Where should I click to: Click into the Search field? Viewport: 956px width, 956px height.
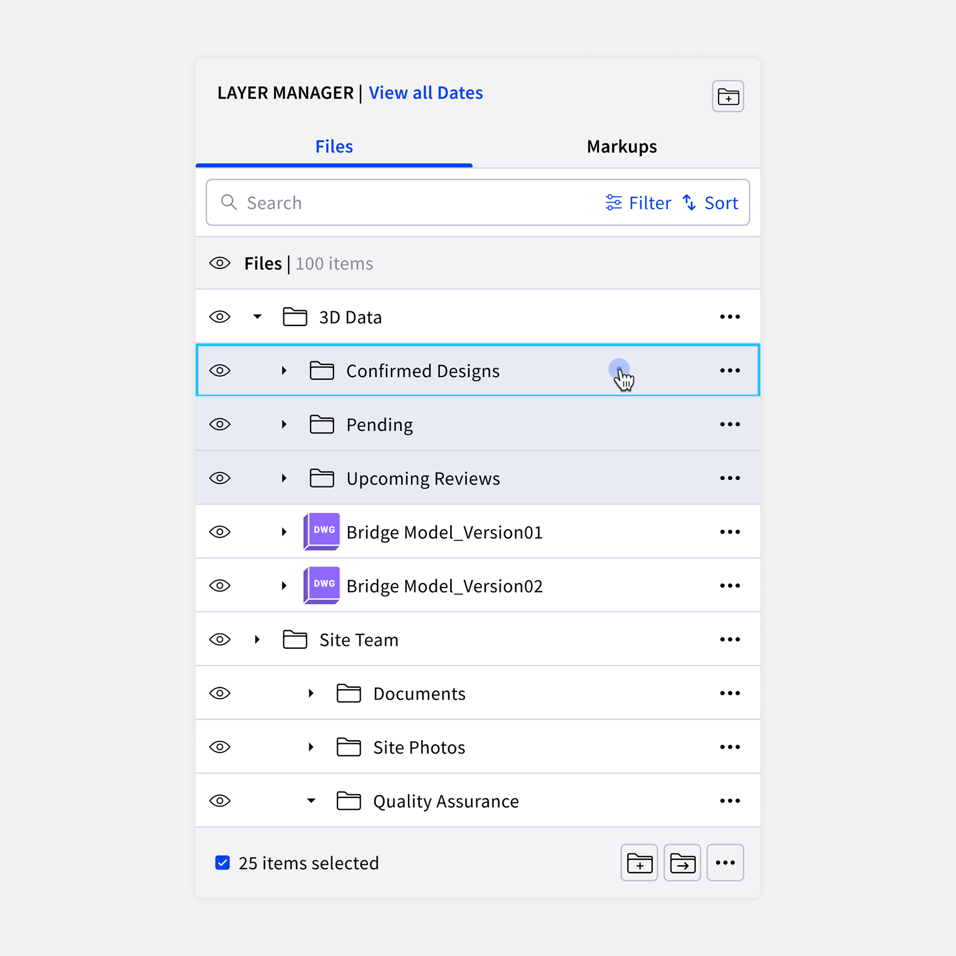pos(478,203)
